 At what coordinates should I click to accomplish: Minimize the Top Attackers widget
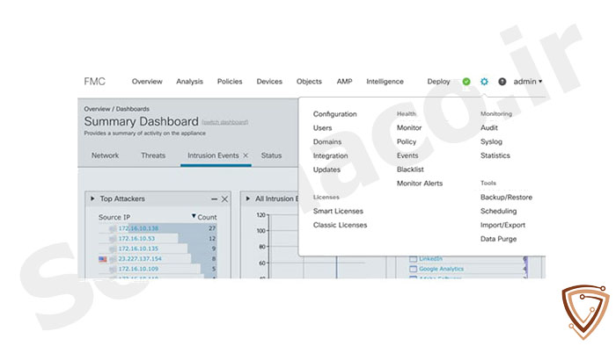[214, 199]
